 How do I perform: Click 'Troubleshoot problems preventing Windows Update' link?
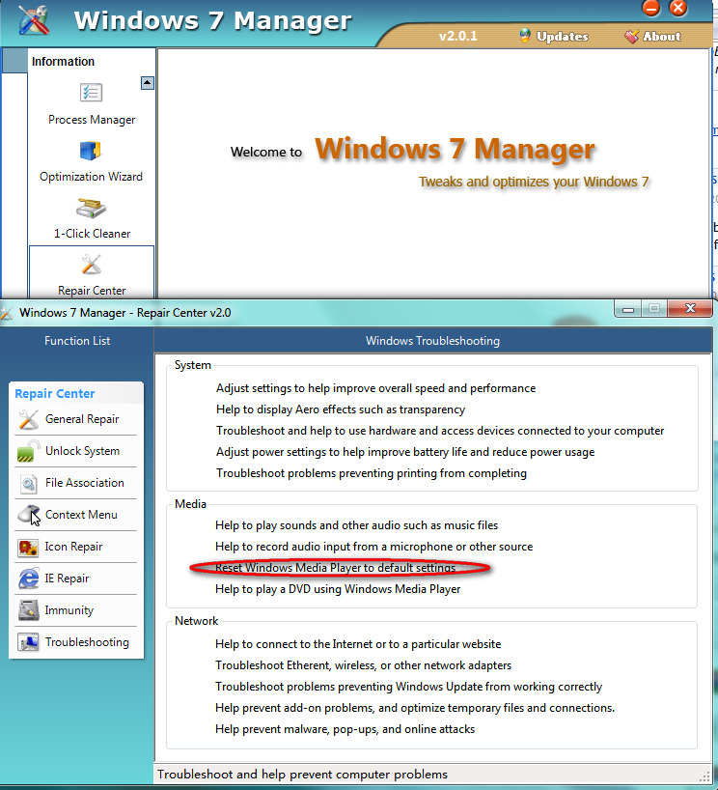[408, 687]
